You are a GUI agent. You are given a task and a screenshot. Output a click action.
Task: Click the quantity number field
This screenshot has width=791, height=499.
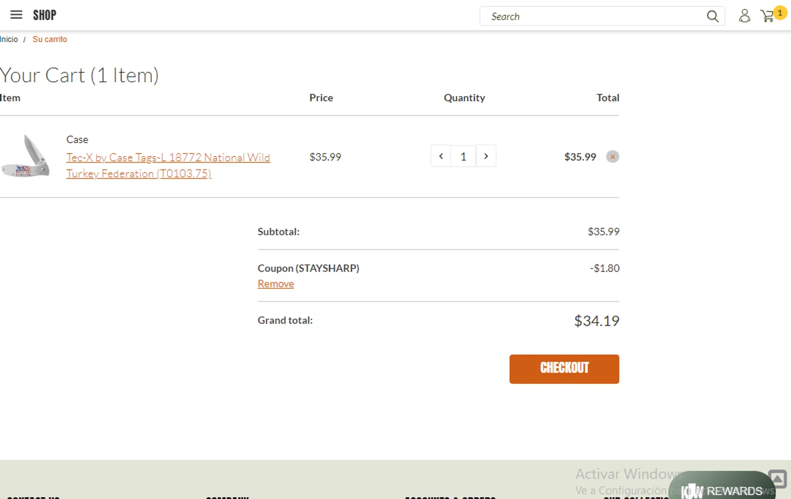[463, 156]
